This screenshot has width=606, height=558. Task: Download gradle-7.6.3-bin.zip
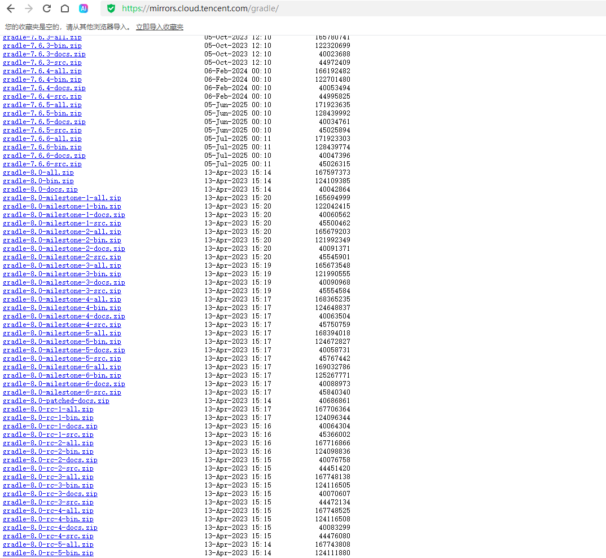[x=42, y=46]
